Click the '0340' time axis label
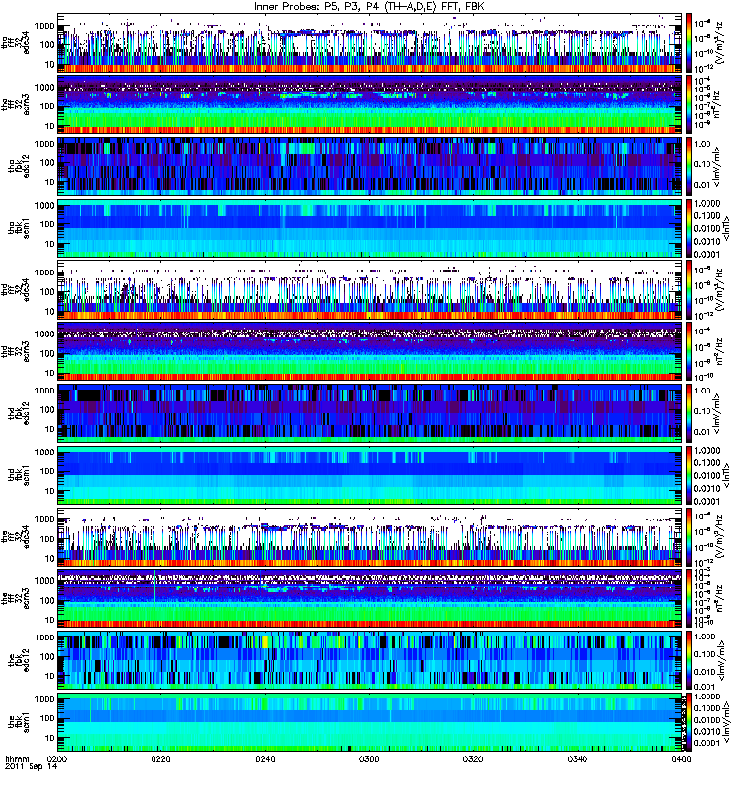Viewport: 738px width, 787px height. 577,758
